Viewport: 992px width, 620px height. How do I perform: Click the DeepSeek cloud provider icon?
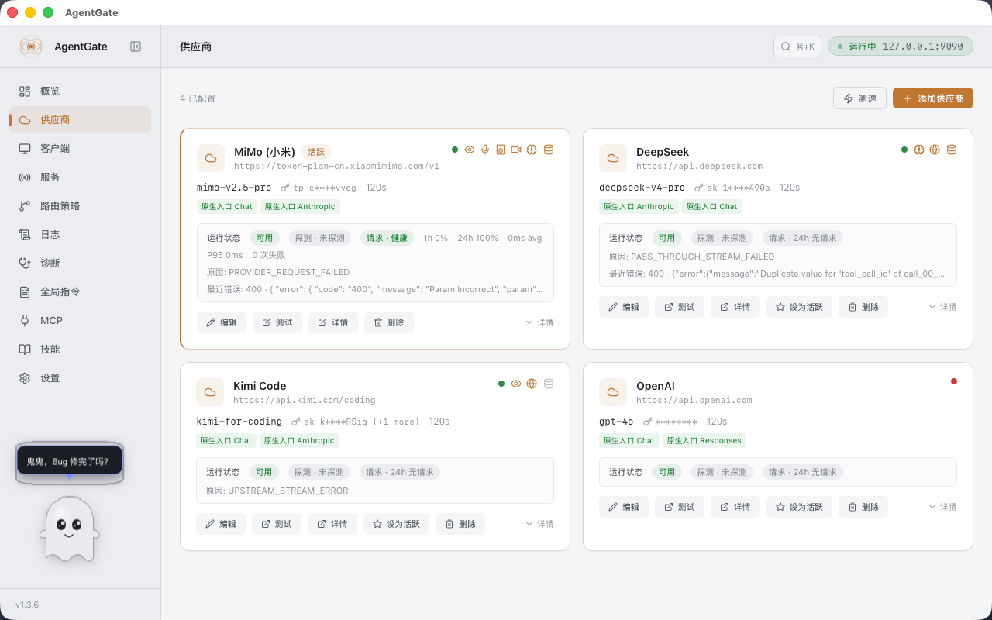613,158
